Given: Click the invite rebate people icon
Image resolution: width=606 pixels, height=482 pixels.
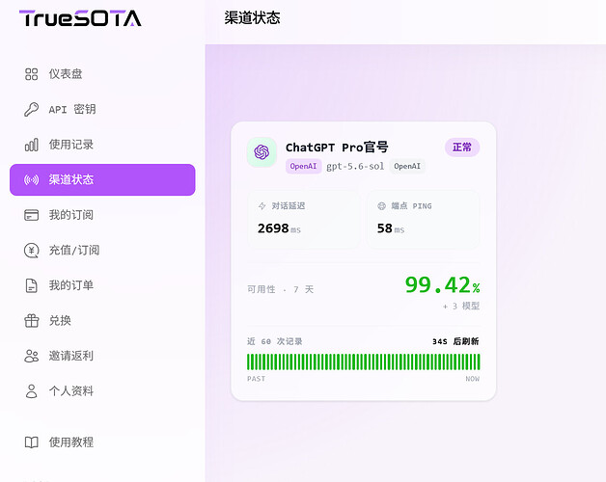Looking at the screenshot, I should tap(31, 356).
